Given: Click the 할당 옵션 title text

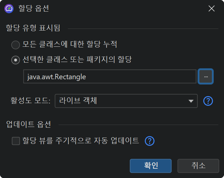Looking at the screenshot, I should (x=34, y=9).
